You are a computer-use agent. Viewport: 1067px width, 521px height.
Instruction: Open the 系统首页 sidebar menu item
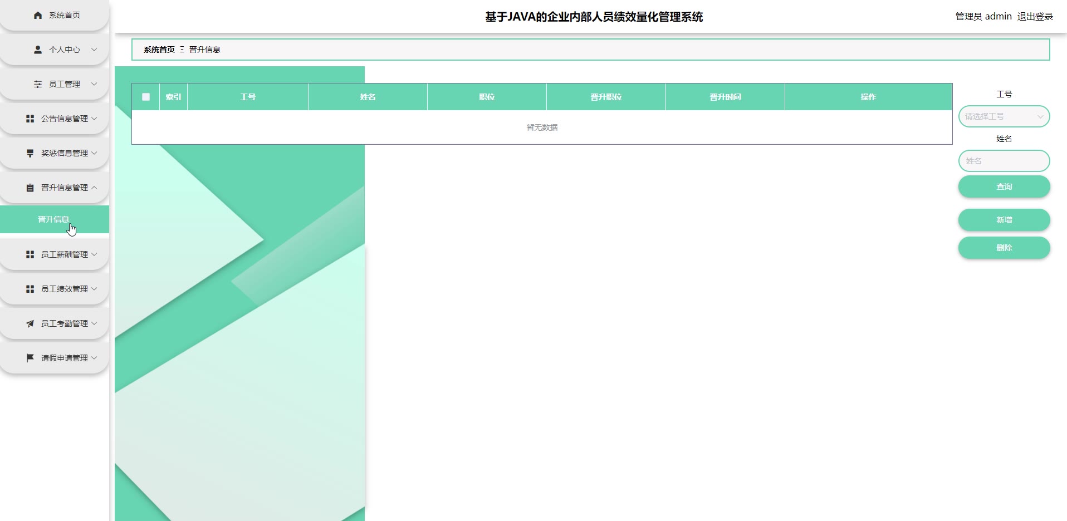click(55, 15)
